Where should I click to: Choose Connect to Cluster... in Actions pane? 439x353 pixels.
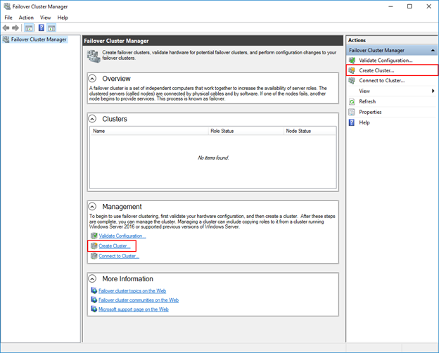point(382,81)
